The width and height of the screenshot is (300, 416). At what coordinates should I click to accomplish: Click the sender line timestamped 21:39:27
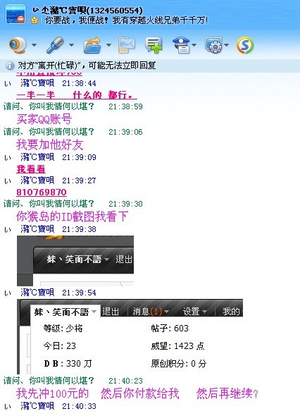(51, 181)
